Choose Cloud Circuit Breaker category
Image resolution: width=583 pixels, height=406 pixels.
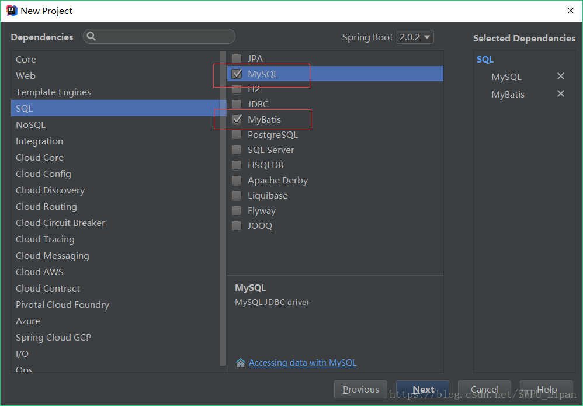tap(115, 223)
